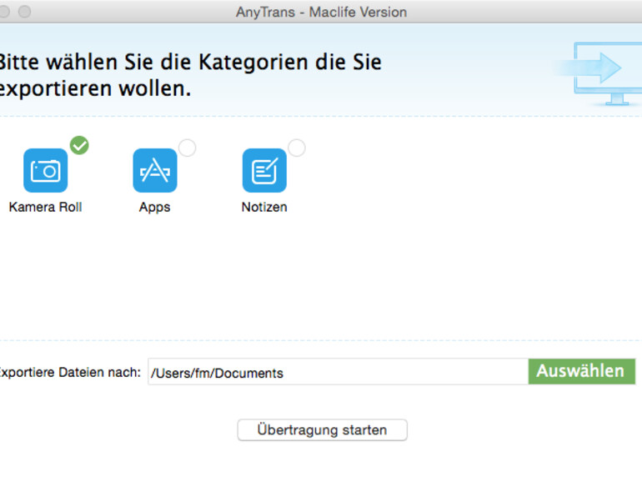Uncheck the green Kamera Roll checkmark
The width and height of the screenshot is (642, 482).
(79, 145)
